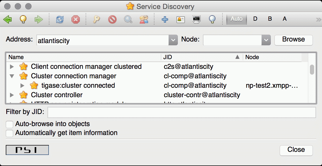Select the D toolbar option
Image resolution: width=322 pixels, height=166 pixels.
coord(255,19)
